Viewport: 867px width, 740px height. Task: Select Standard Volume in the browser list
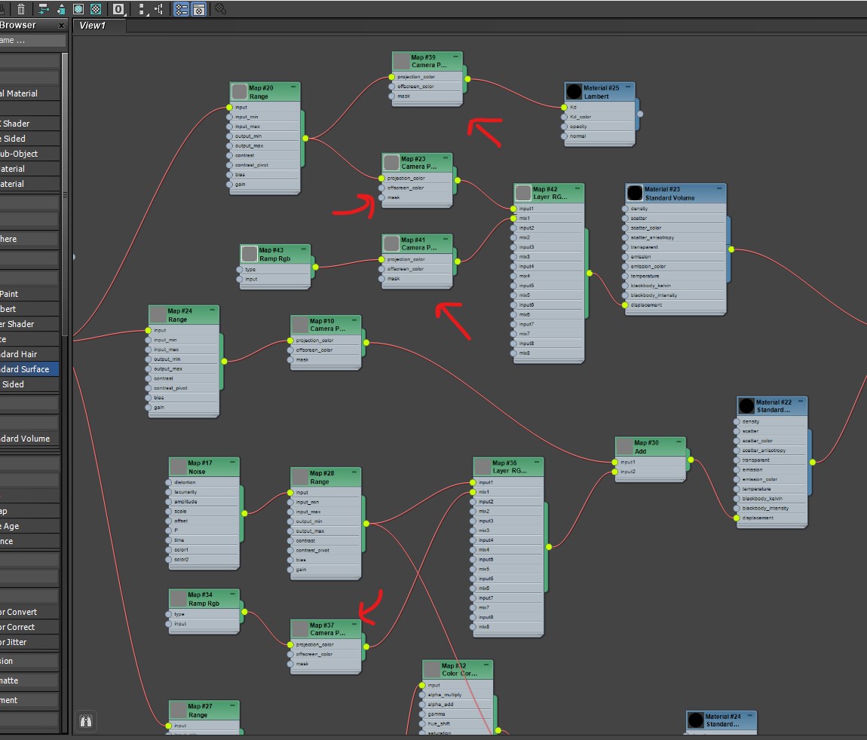tap(26, 439)
